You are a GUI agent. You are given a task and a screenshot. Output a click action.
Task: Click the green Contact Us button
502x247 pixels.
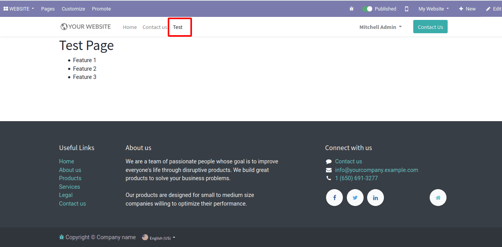(x=430, y=27)
